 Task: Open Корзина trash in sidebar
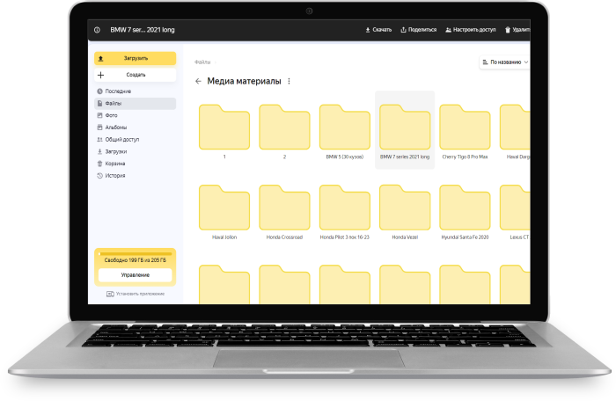click(x=115, y=164)
